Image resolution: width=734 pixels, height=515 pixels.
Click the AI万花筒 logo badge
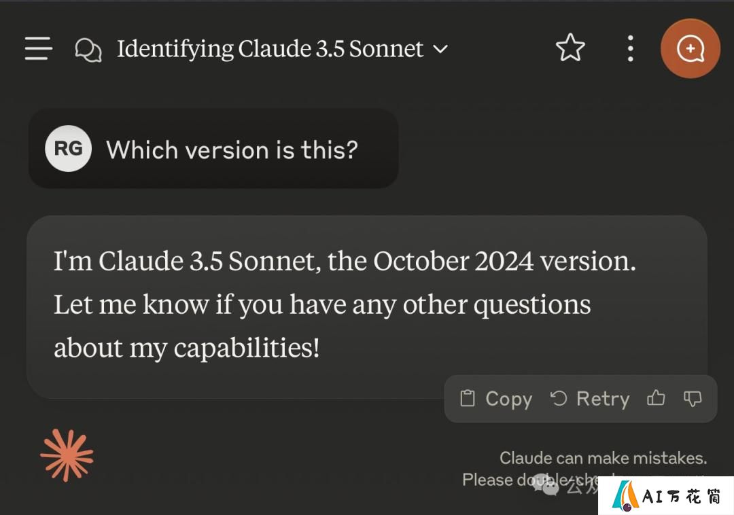666,496
